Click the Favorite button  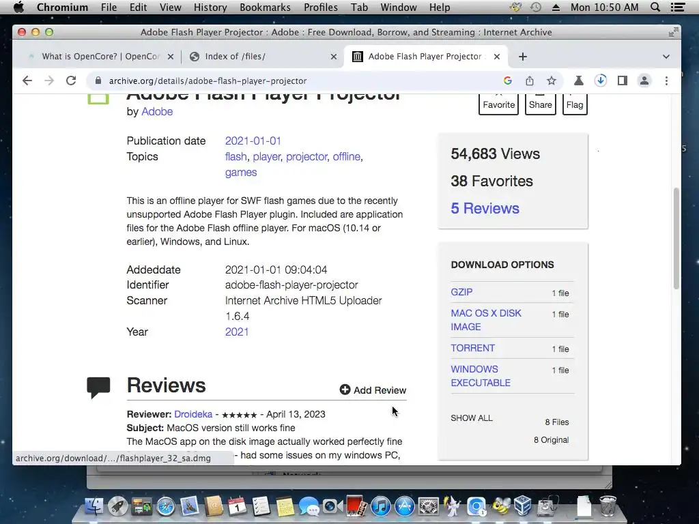(x=498, y=104)
